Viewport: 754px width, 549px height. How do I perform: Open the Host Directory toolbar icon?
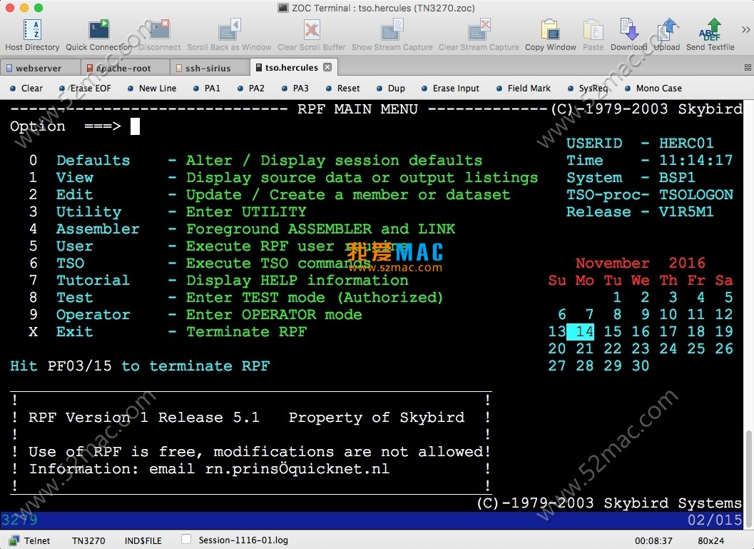32,30
